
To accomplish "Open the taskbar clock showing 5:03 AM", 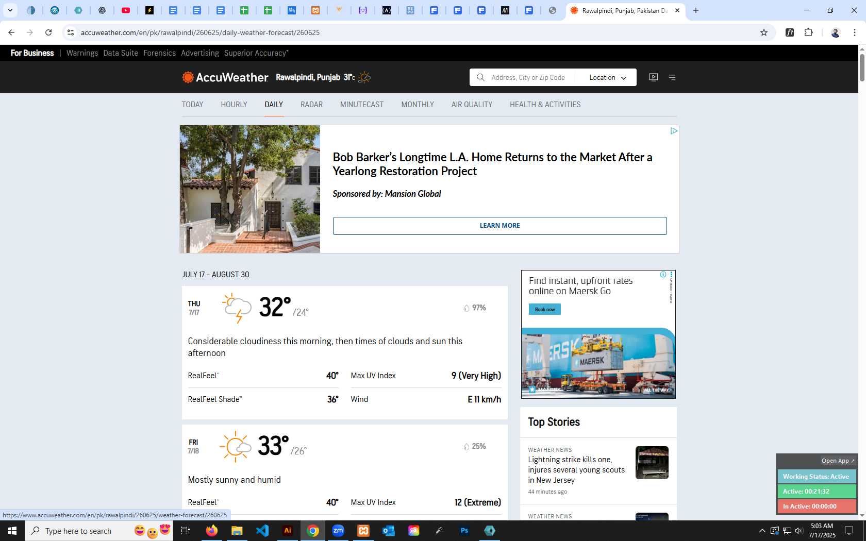I will coord(822,531).
